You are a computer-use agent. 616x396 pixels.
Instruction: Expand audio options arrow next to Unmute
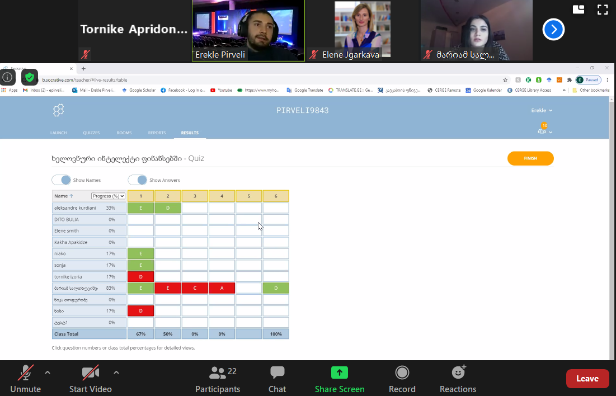coord(48,373)
